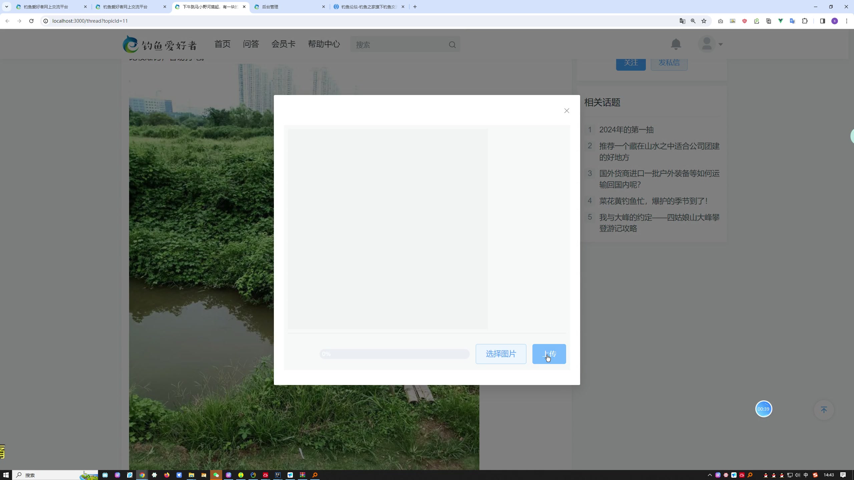Expand the user avatar dropdown
Image resolution: width=854 pixels, height=480 pixels.
710,44
